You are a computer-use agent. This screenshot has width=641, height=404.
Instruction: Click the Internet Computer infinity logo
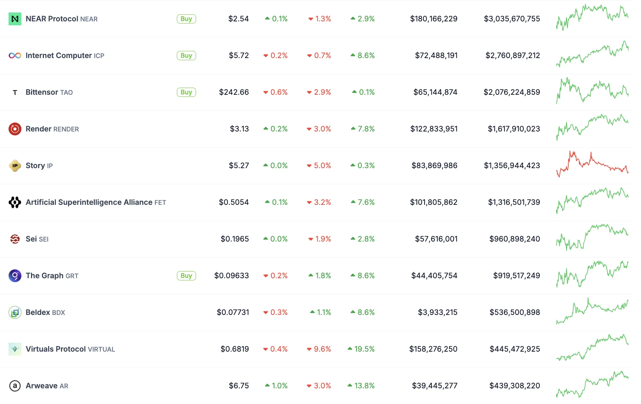tap(15, 56)
